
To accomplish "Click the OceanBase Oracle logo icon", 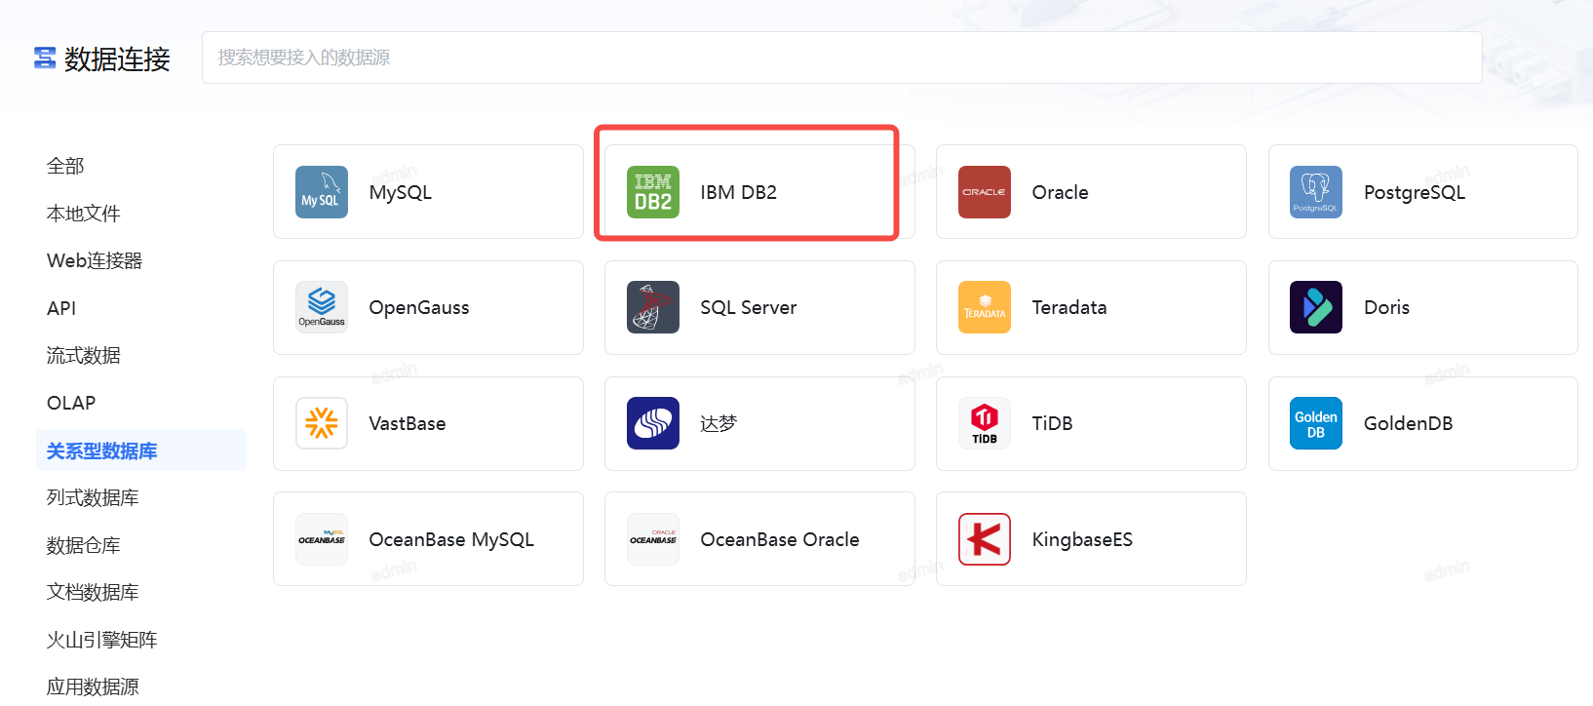I will pos(653,539).
